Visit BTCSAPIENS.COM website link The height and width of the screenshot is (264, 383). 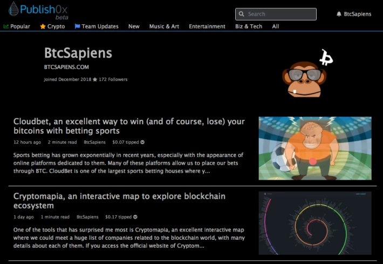[66, 67]
